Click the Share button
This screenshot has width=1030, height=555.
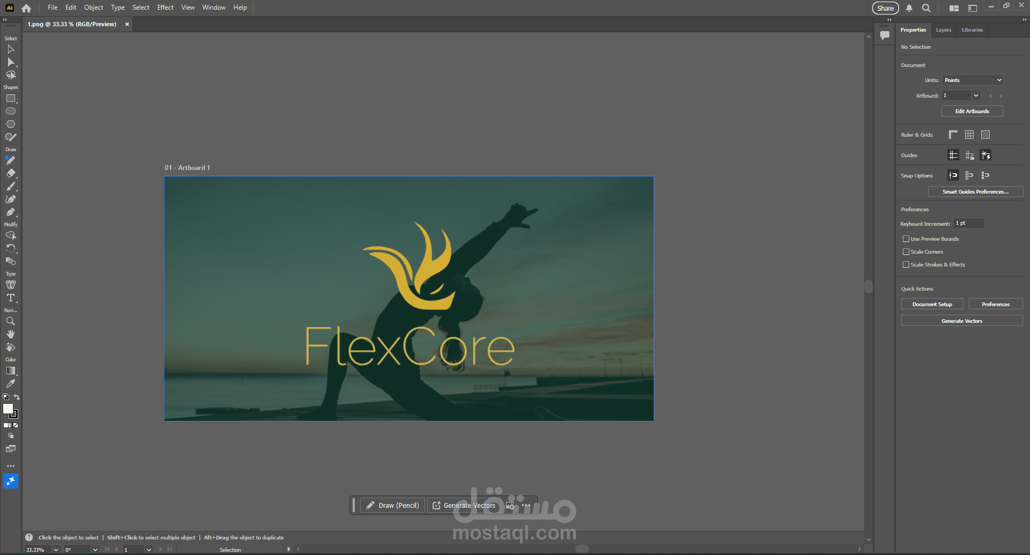tap(886, 8)
